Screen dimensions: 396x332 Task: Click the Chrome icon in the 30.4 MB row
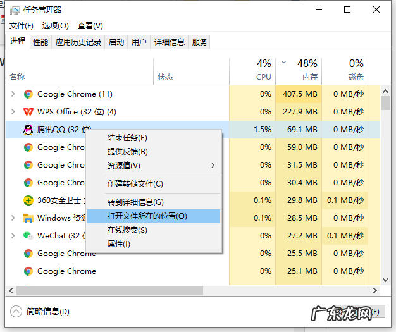click(x=28, y=183)
